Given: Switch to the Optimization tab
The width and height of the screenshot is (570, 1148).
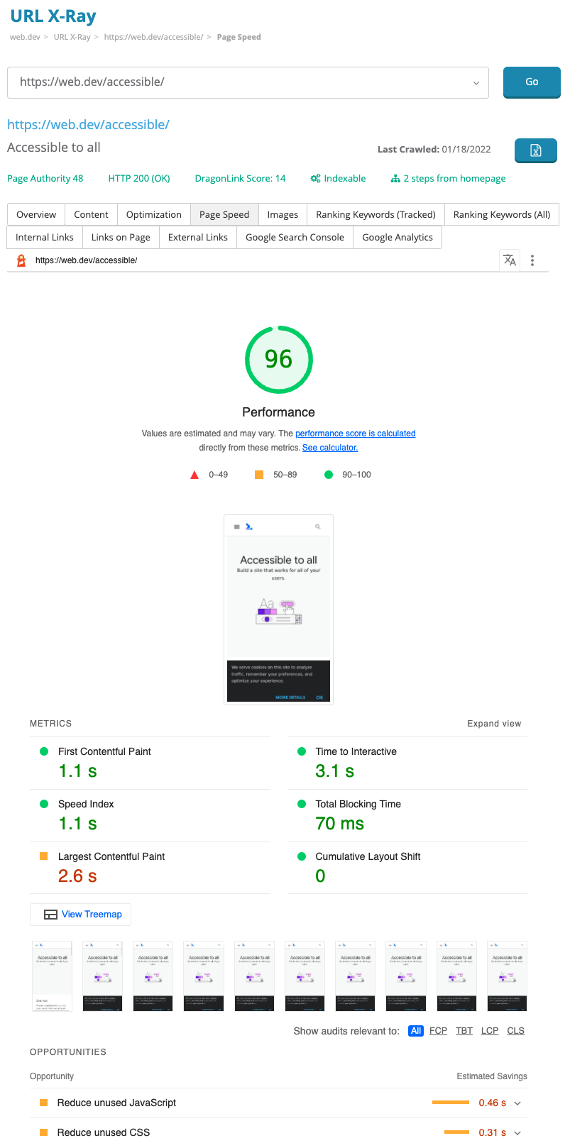Looking at the screenshot, I should coord(154,215).
